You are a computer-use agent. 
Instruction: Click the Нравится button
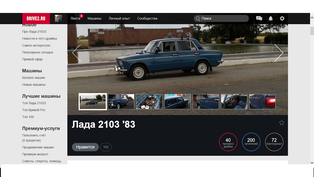click(x=85, y=147)
